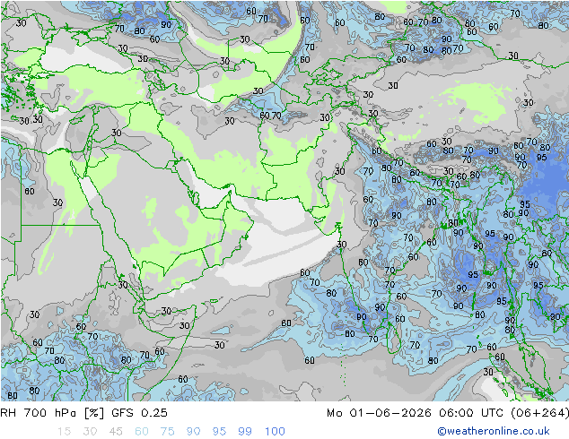Click the weatheronline.co.uk copyright text
569x439 pixels.
[x=493, y=431]
